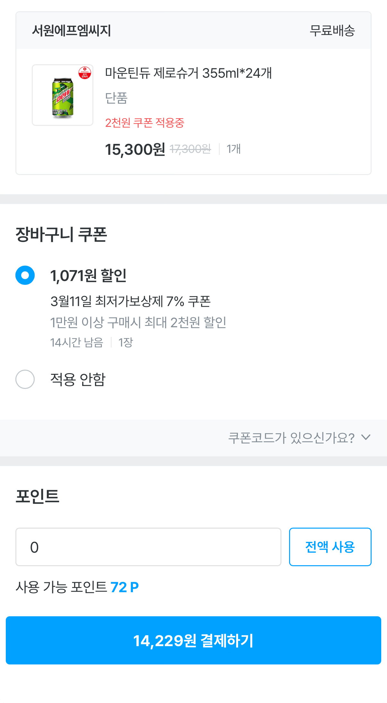This screenshot has width=387, height=703.
Task: Click the red official seller badge icon
Action: tap(85, 73)
